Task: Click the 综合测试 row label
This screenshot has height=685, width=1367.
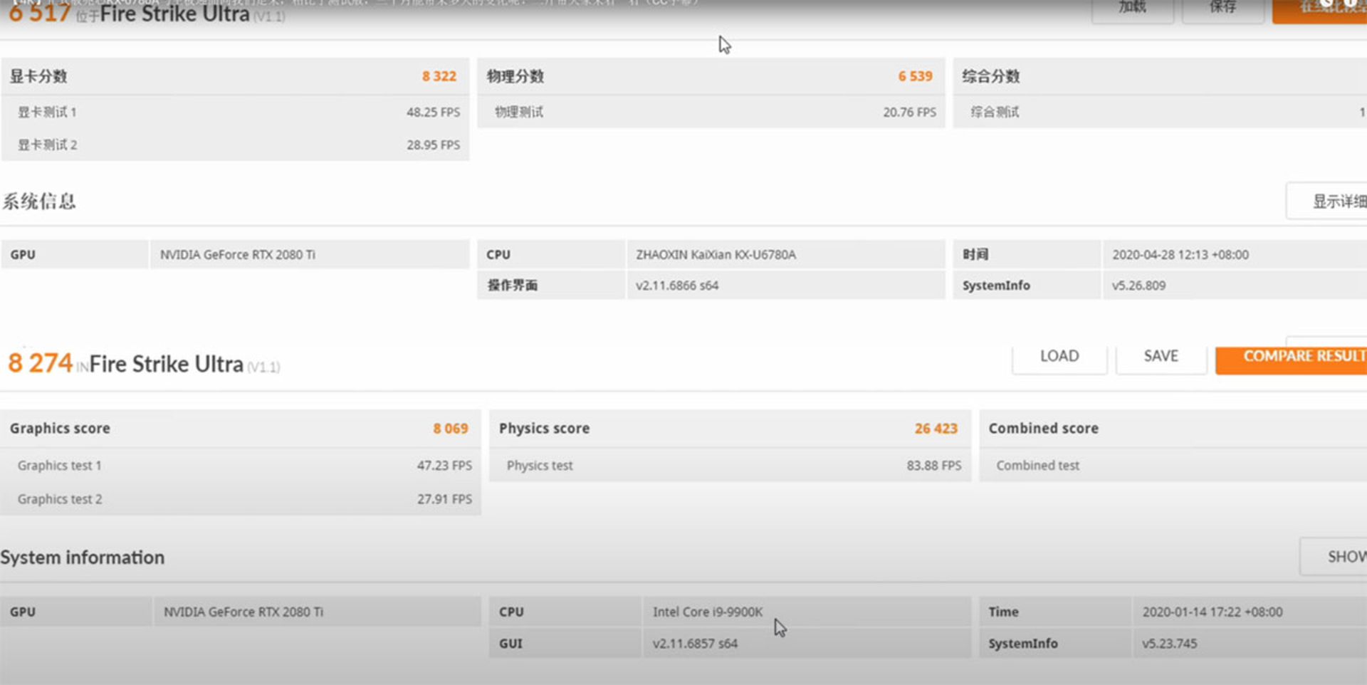Action: (x=995, y=112)
